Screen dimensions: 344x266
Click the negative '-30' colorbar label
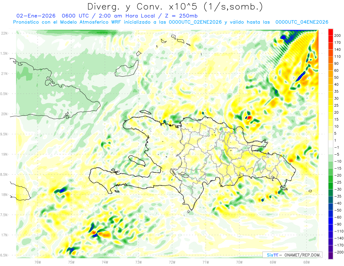[x=338, y=189]
